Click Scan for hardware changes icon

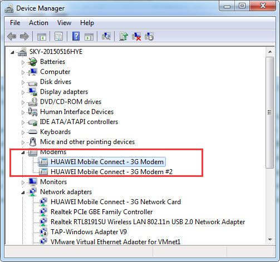106,36
